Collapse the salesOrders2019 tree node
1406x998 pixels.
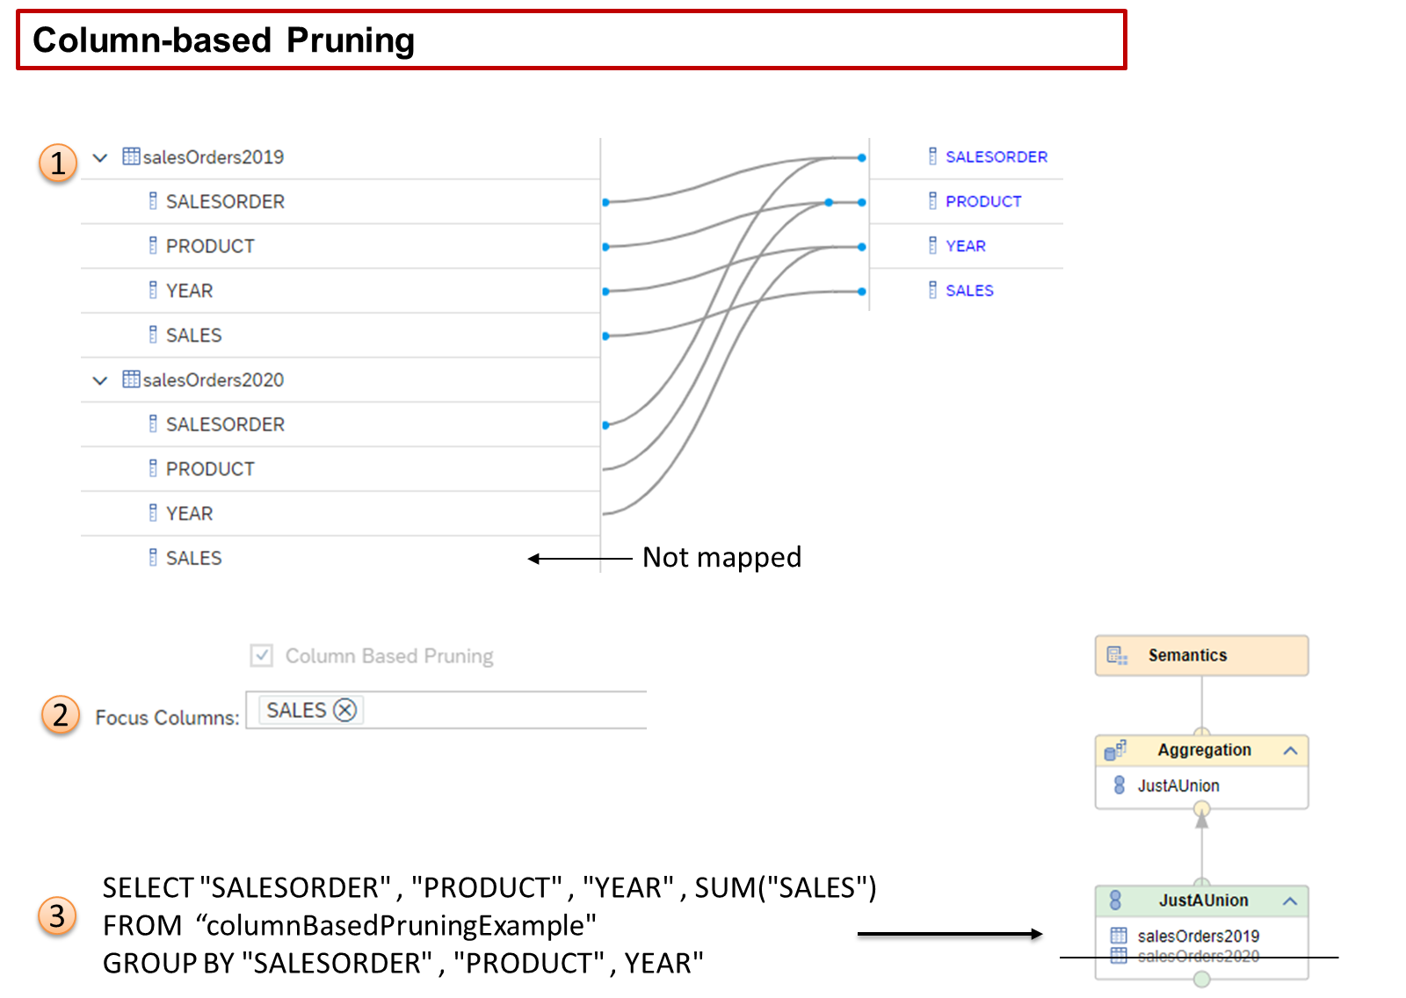point(100,157)
